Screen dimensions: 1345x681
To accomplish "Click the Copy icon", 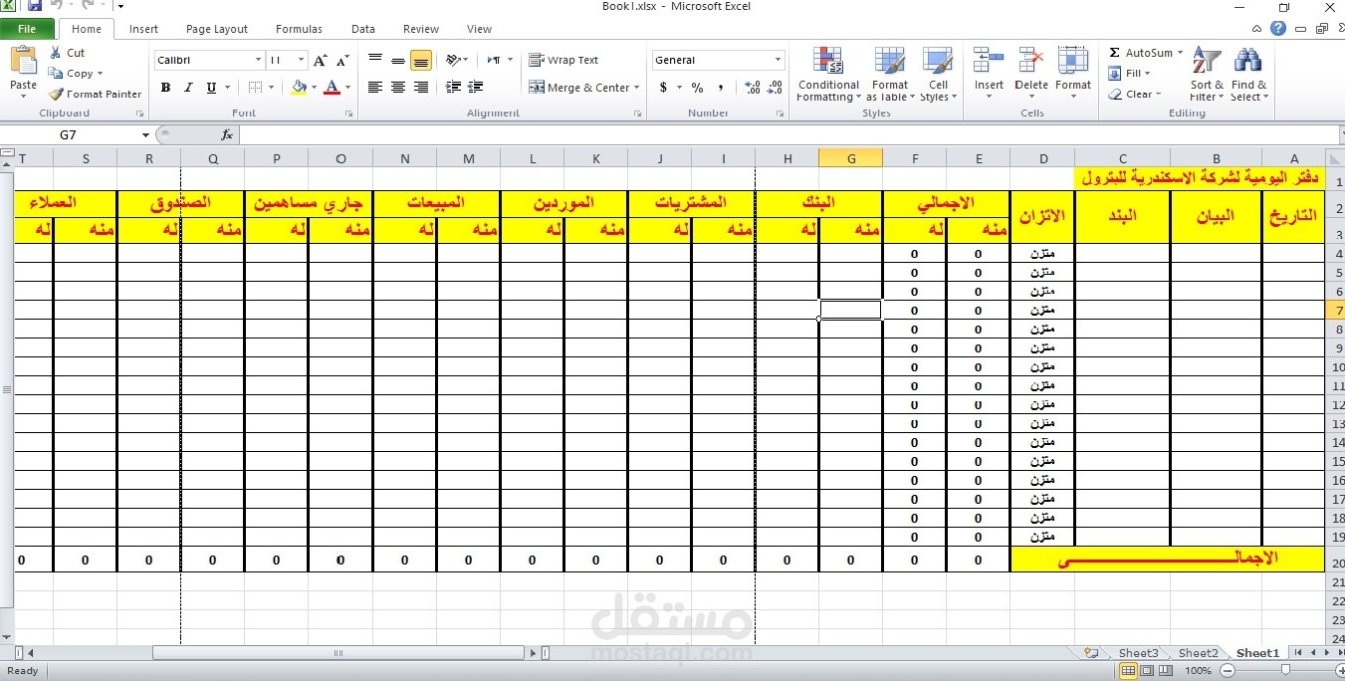I will [x=56, y=74].
